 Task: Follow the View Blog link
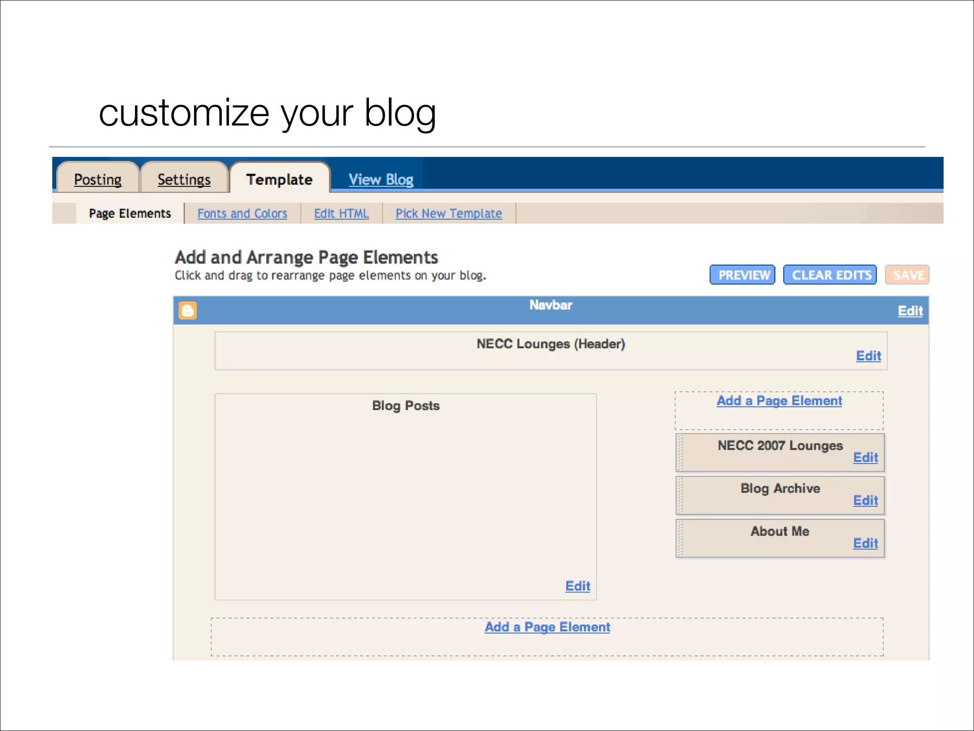coord(381,179)
